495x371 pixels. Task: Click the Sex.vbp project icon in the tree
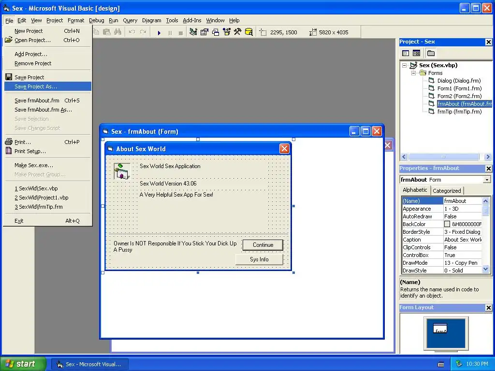pyautogui.click(x=414, y=65)
